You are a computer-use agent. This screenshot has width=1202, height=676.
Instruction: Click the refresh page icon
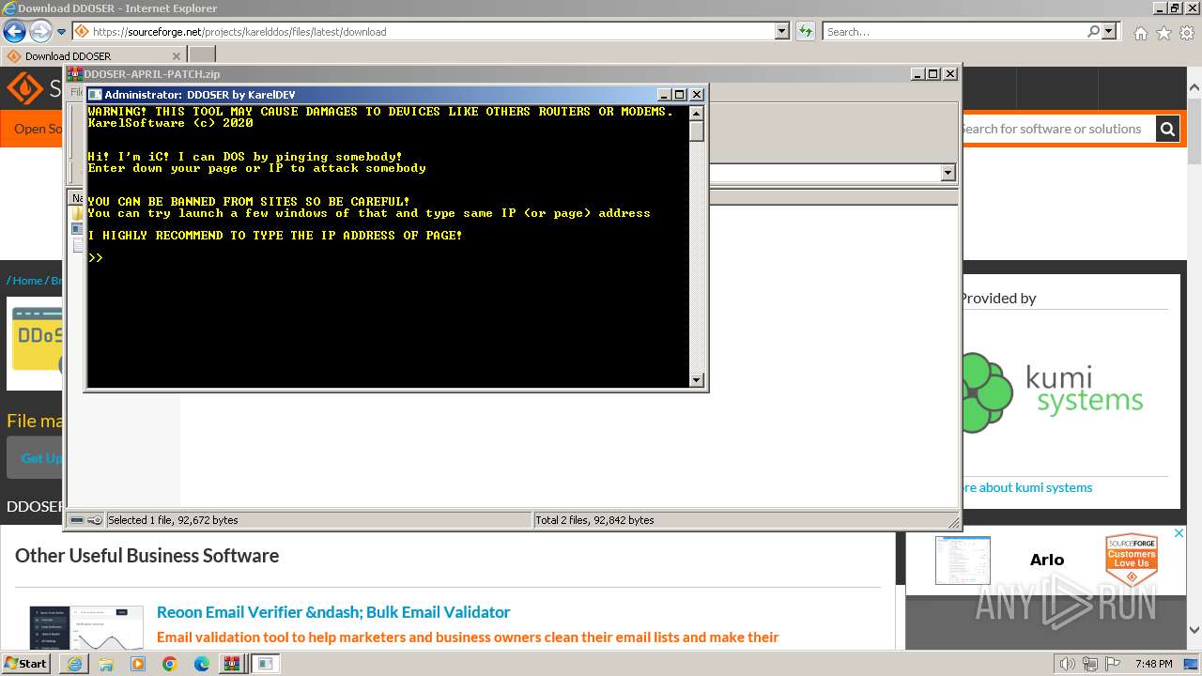tap(805, 31)
